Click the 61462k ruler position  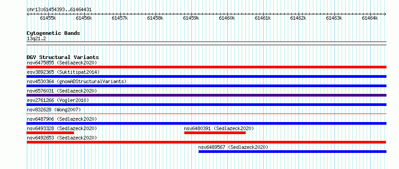click(x=298, y=18)
